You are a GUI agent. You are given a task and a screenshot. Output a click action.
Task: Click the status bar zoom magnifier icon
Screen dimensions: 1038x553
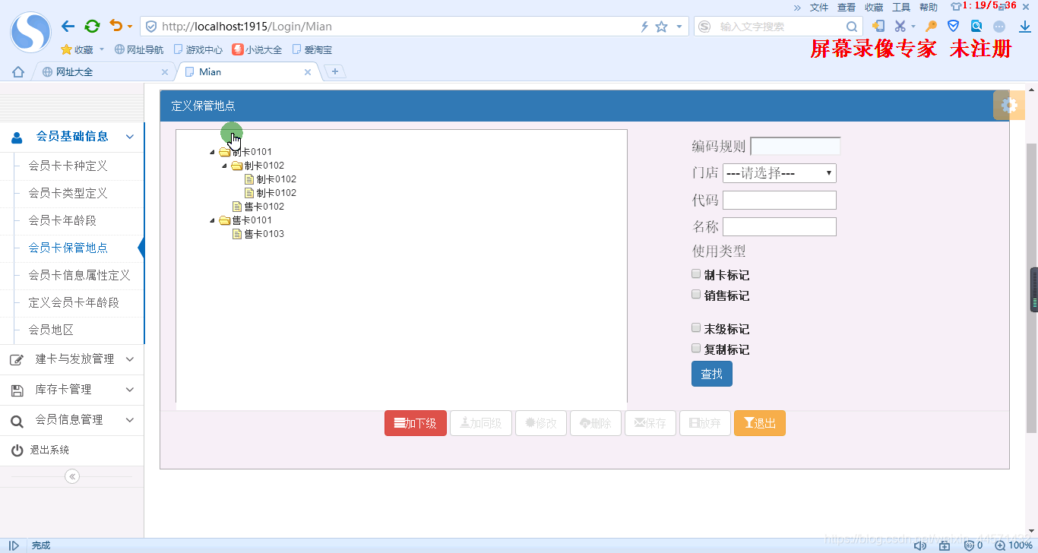(x=1002, y=545)
